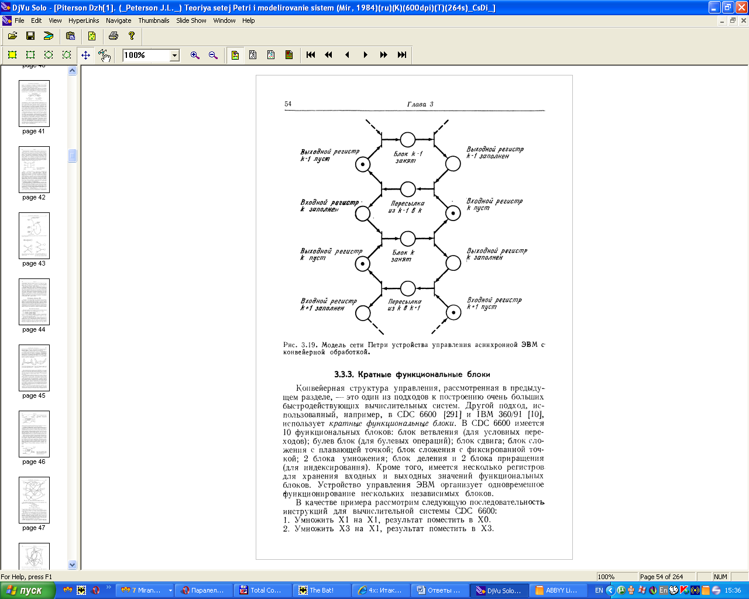The height and width of the screenshot is (599, 749).
Task: Click the Print toolbar icon
Action: pos(114,36)
